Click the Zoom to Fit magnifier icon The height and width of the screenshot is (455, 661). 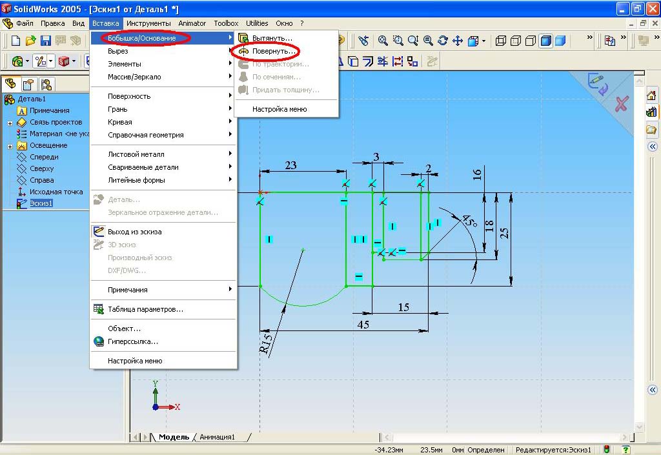click(383, 41)
